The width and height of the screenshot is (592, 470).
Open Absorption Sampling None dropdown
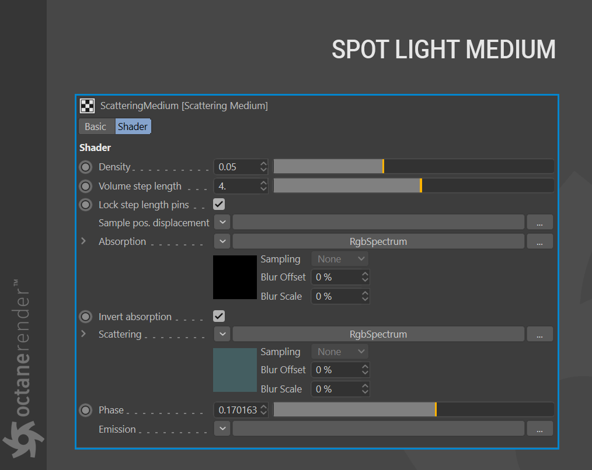340,259
